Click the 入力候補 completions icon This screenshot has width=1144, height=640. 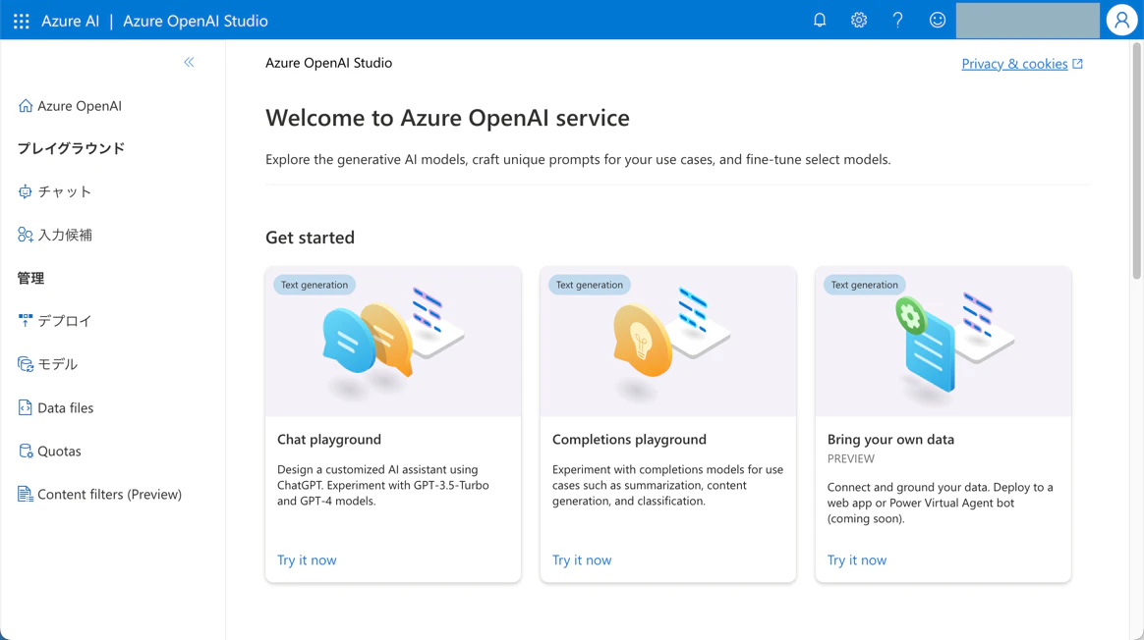[x=26, y=235]
